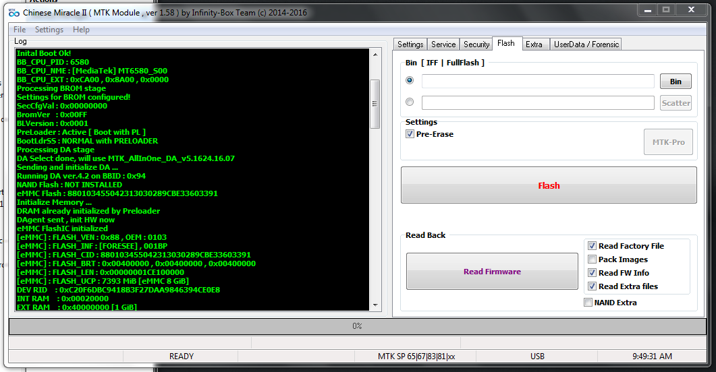Click log line 'DEV RID' value
Image resolution: width=716 pixels, height=372 pixels.
140,290
